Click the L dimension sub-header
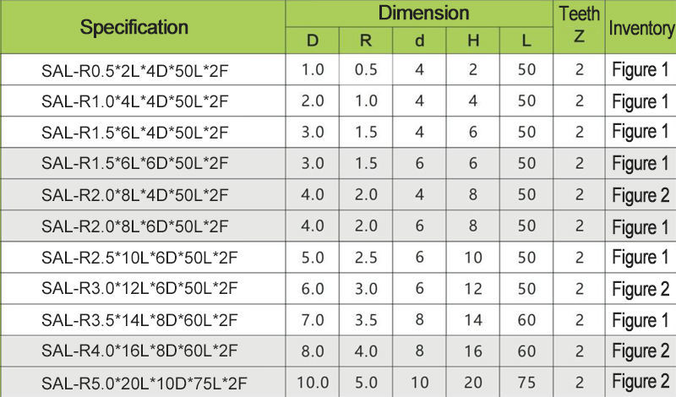 point(526,41)
